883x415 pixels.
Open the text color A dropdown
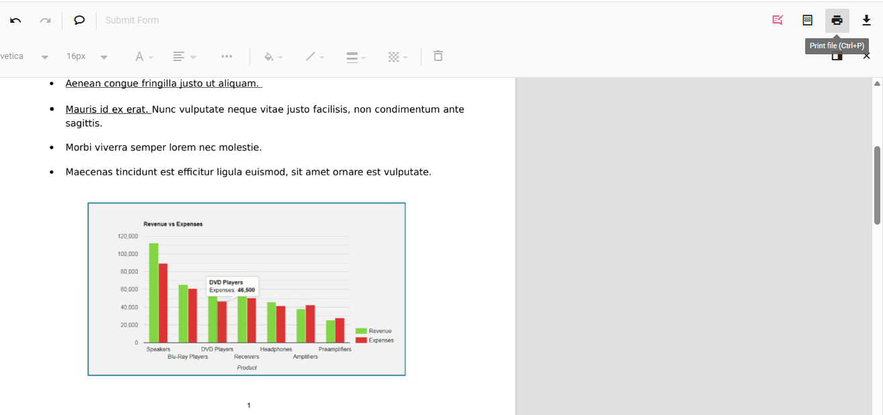pyautogui.click(x=144, y=57)
